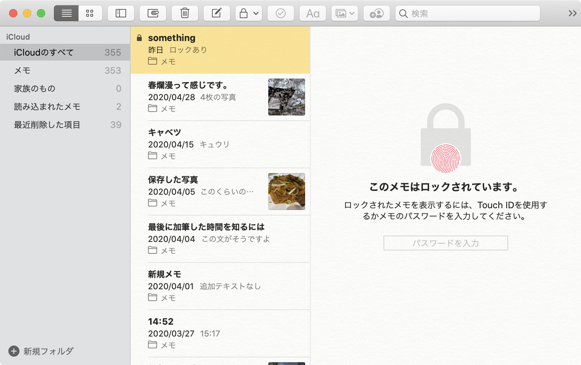This screenshot has width=581, height=365.
Task: Click the noodle dish photo thumbnail
Action: [287, 191]
